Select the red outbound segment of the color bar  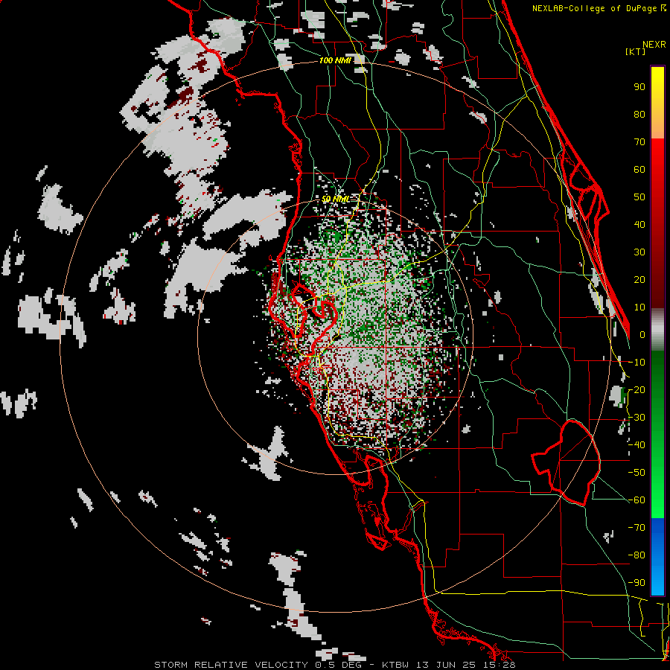[657, 223]
